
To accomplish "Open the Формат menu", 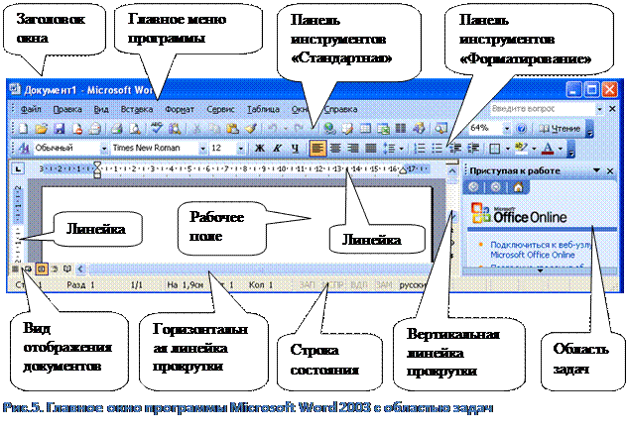I will click(x=180, y=109).
